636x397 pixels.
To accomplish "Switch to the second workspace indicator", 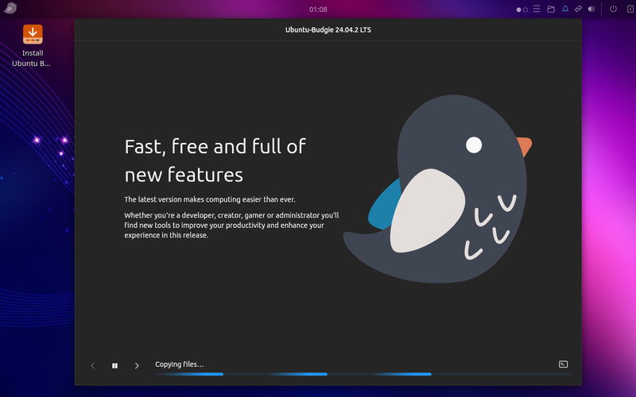I will (x=525, y=10).
